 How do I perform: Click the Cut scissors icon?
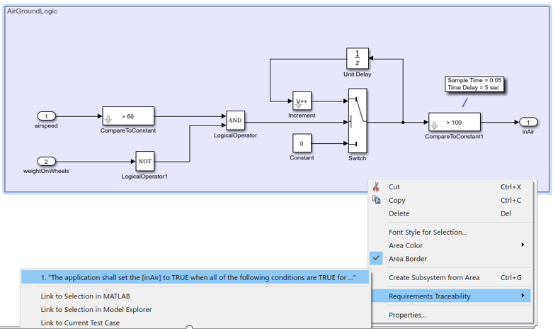click(376, 186)
